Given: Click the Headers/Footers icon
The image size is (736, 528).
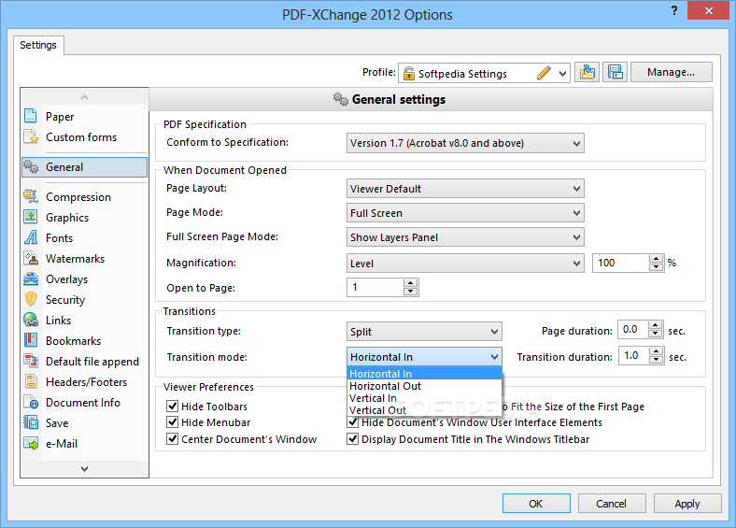Looking at the screenshot, I should (x=31, y=381).
